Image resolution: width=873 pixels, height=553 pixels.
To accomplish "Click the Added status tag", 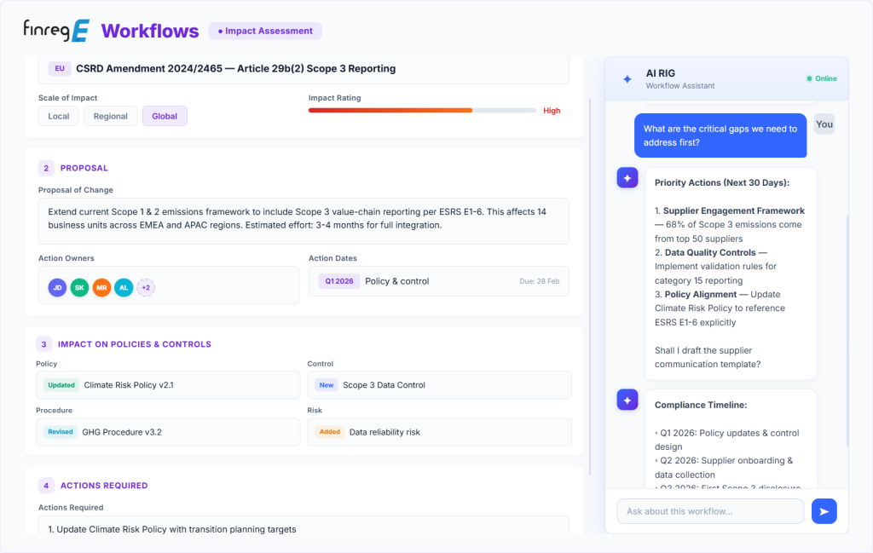I will coord(330,432).
